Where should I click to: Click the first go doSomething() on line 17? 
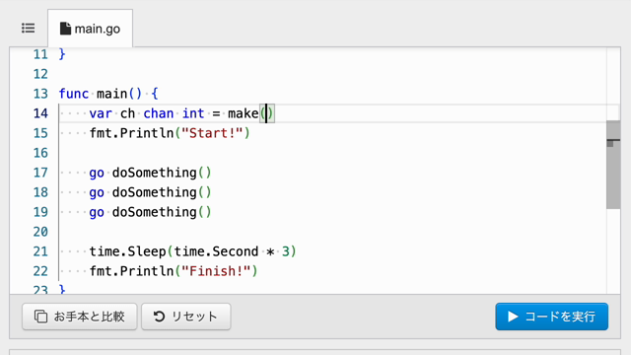pos(150,173)
